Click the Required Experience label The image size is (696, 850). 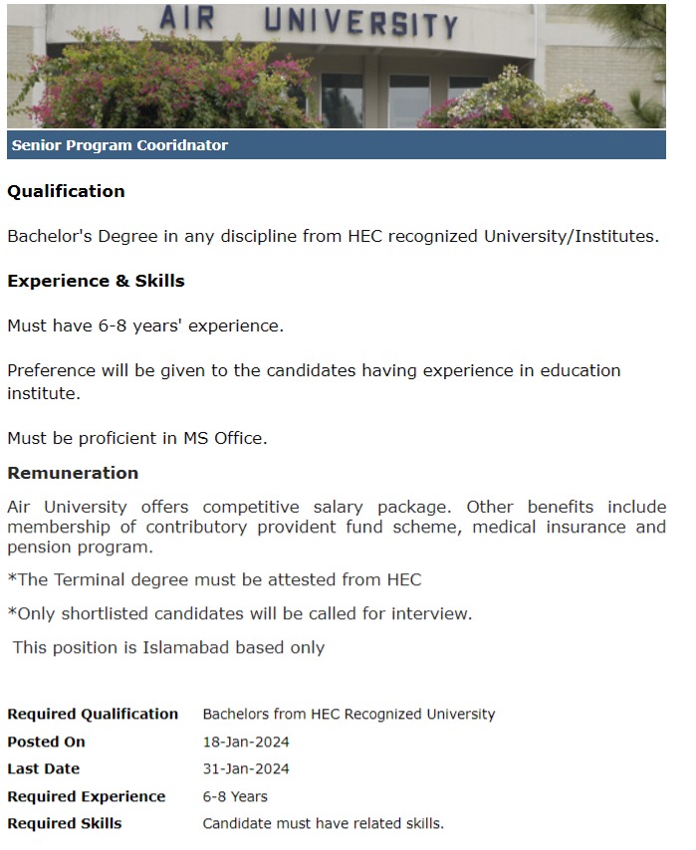coord(87,796)
